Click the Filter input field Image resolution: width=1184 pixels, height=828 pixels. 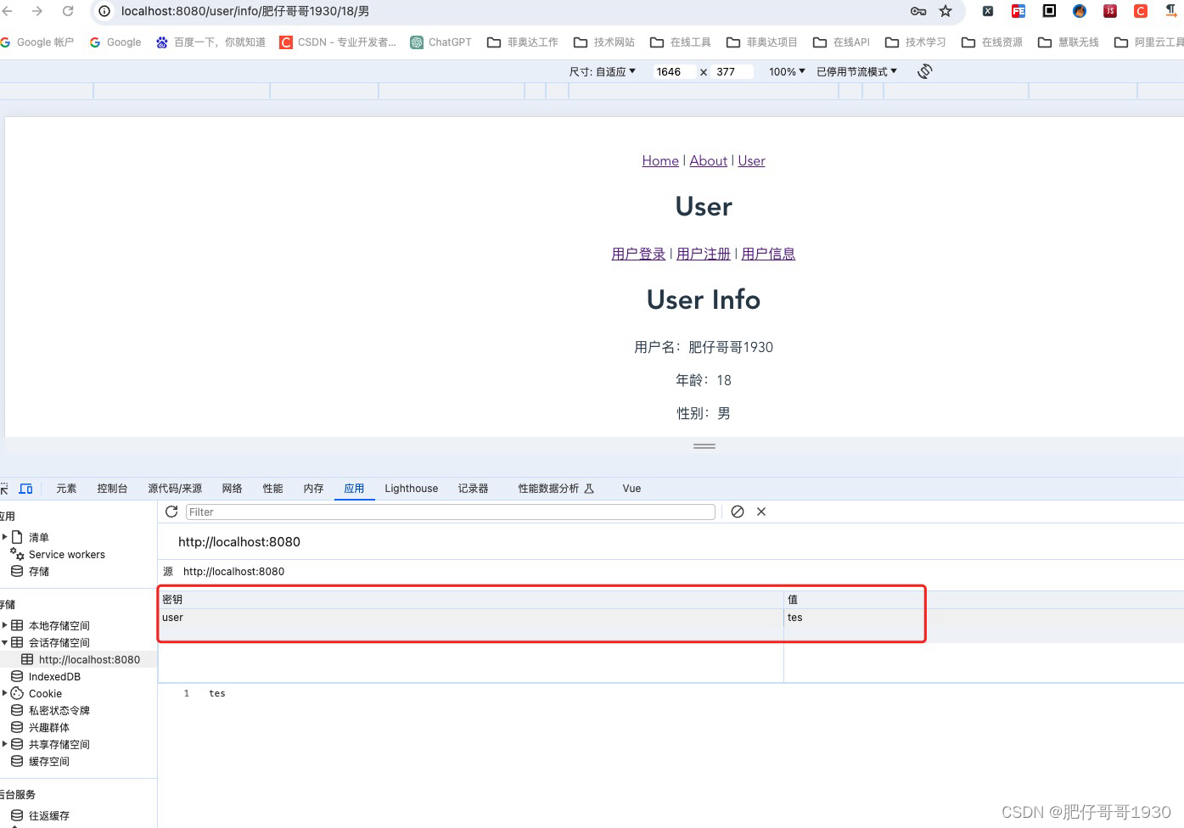coord(450,512)
